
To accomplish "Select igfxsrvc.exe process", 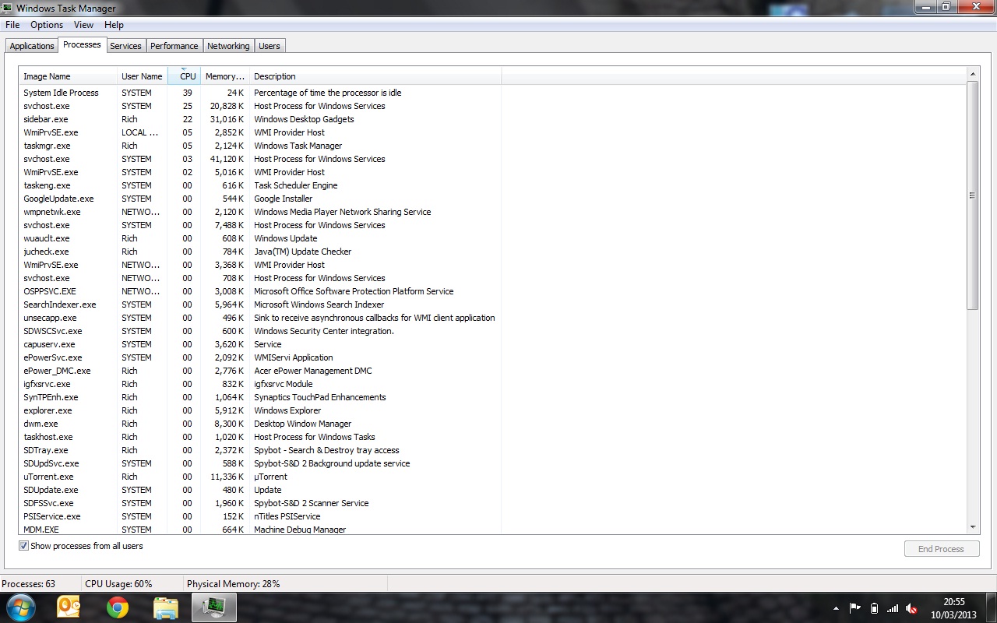I will coord(260,384).
